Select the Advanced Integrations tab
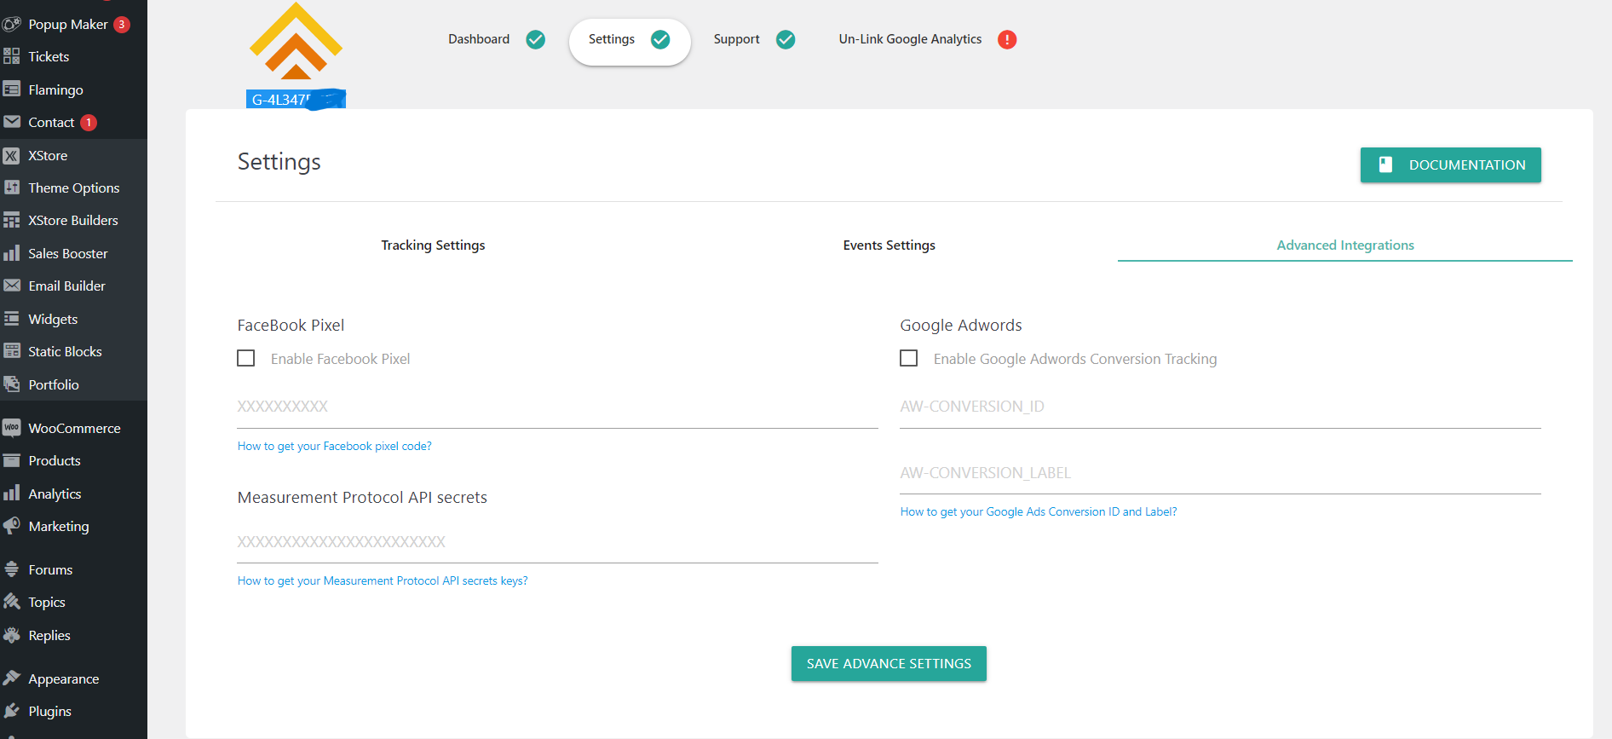The height and width of the screenshot is (739, 1612). pyautogui.click(x=1345, y=245)
